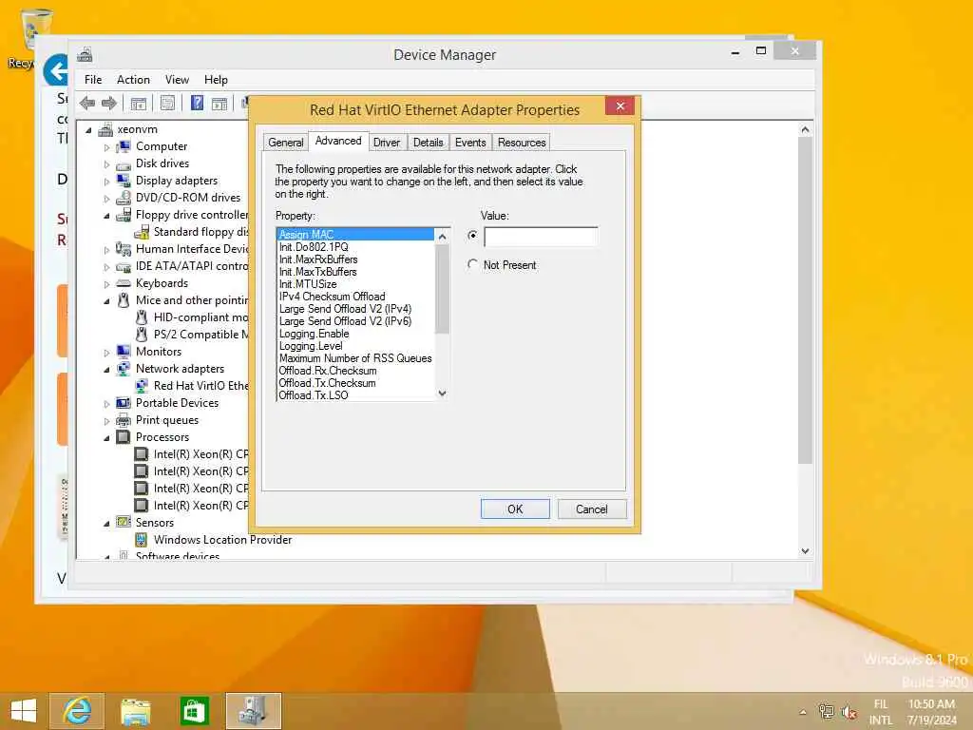Click the DVD/CD-ROM drives category icon
The width and height of the screenshot is (973, 730).
click(x=124, y=198)
